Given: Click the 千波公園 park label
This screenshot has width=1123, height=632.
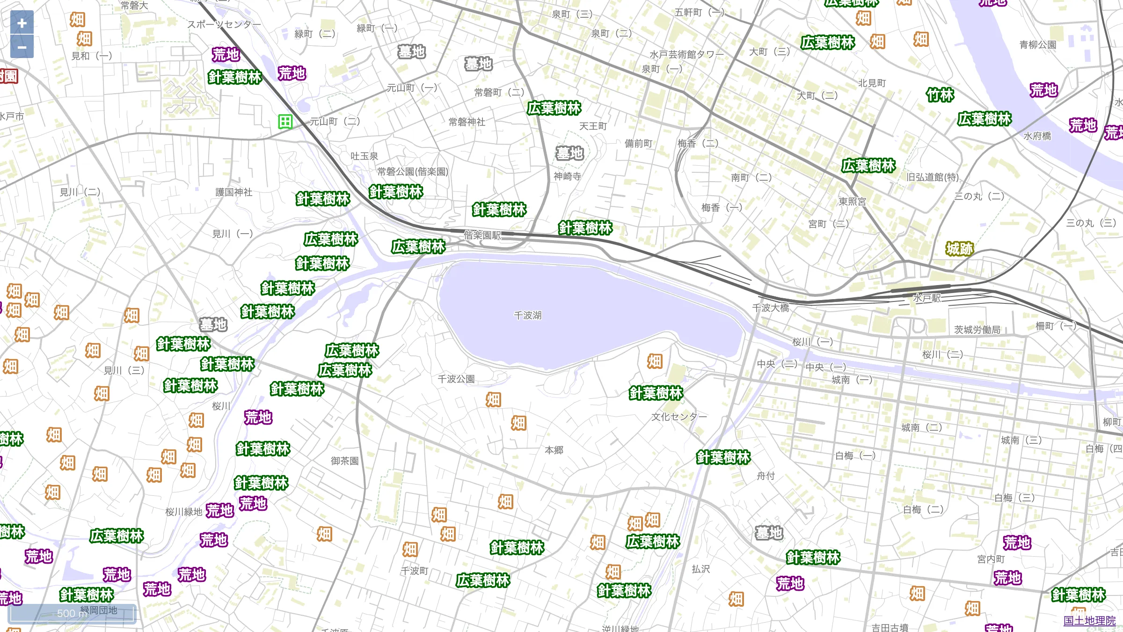Looking at the screenshot, I should [x=456, y=379].
